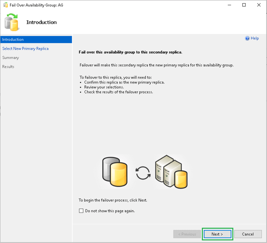Click the blue question mark Help icon
The image size is (267, 243).
pos(247,38)
